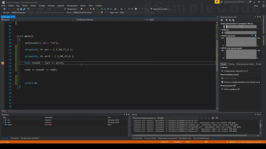
Task: Collapse the ЦП graph section
Action: point(221,48)
